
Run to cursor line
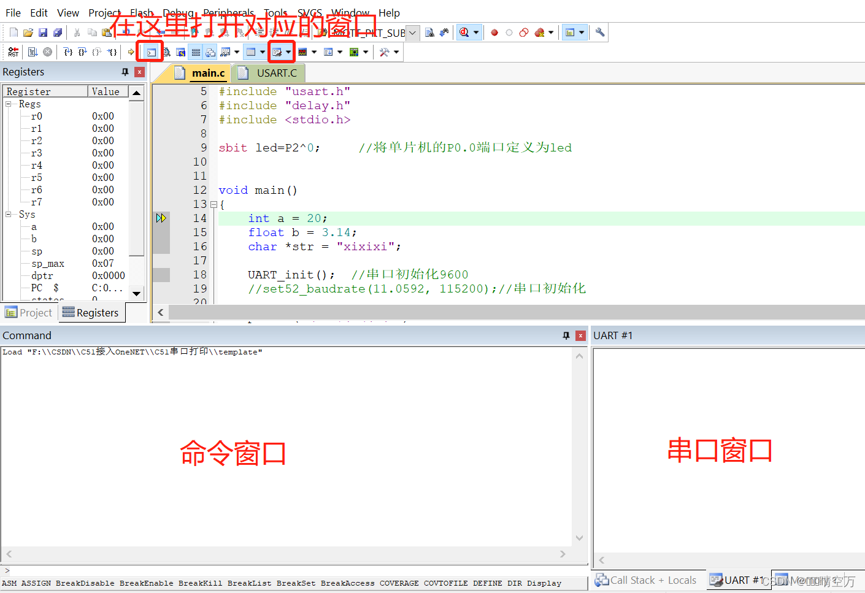[x=112, y=52]
